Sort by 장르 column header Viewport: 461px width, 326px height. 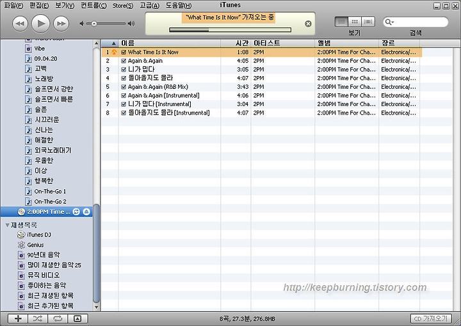400,43
